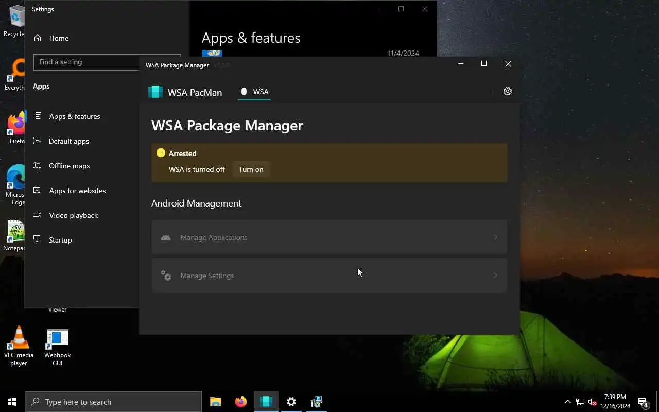Screen dimensions: 659x412
Task: Close the WSA Package Manager window
Action: tap(508, 64)
